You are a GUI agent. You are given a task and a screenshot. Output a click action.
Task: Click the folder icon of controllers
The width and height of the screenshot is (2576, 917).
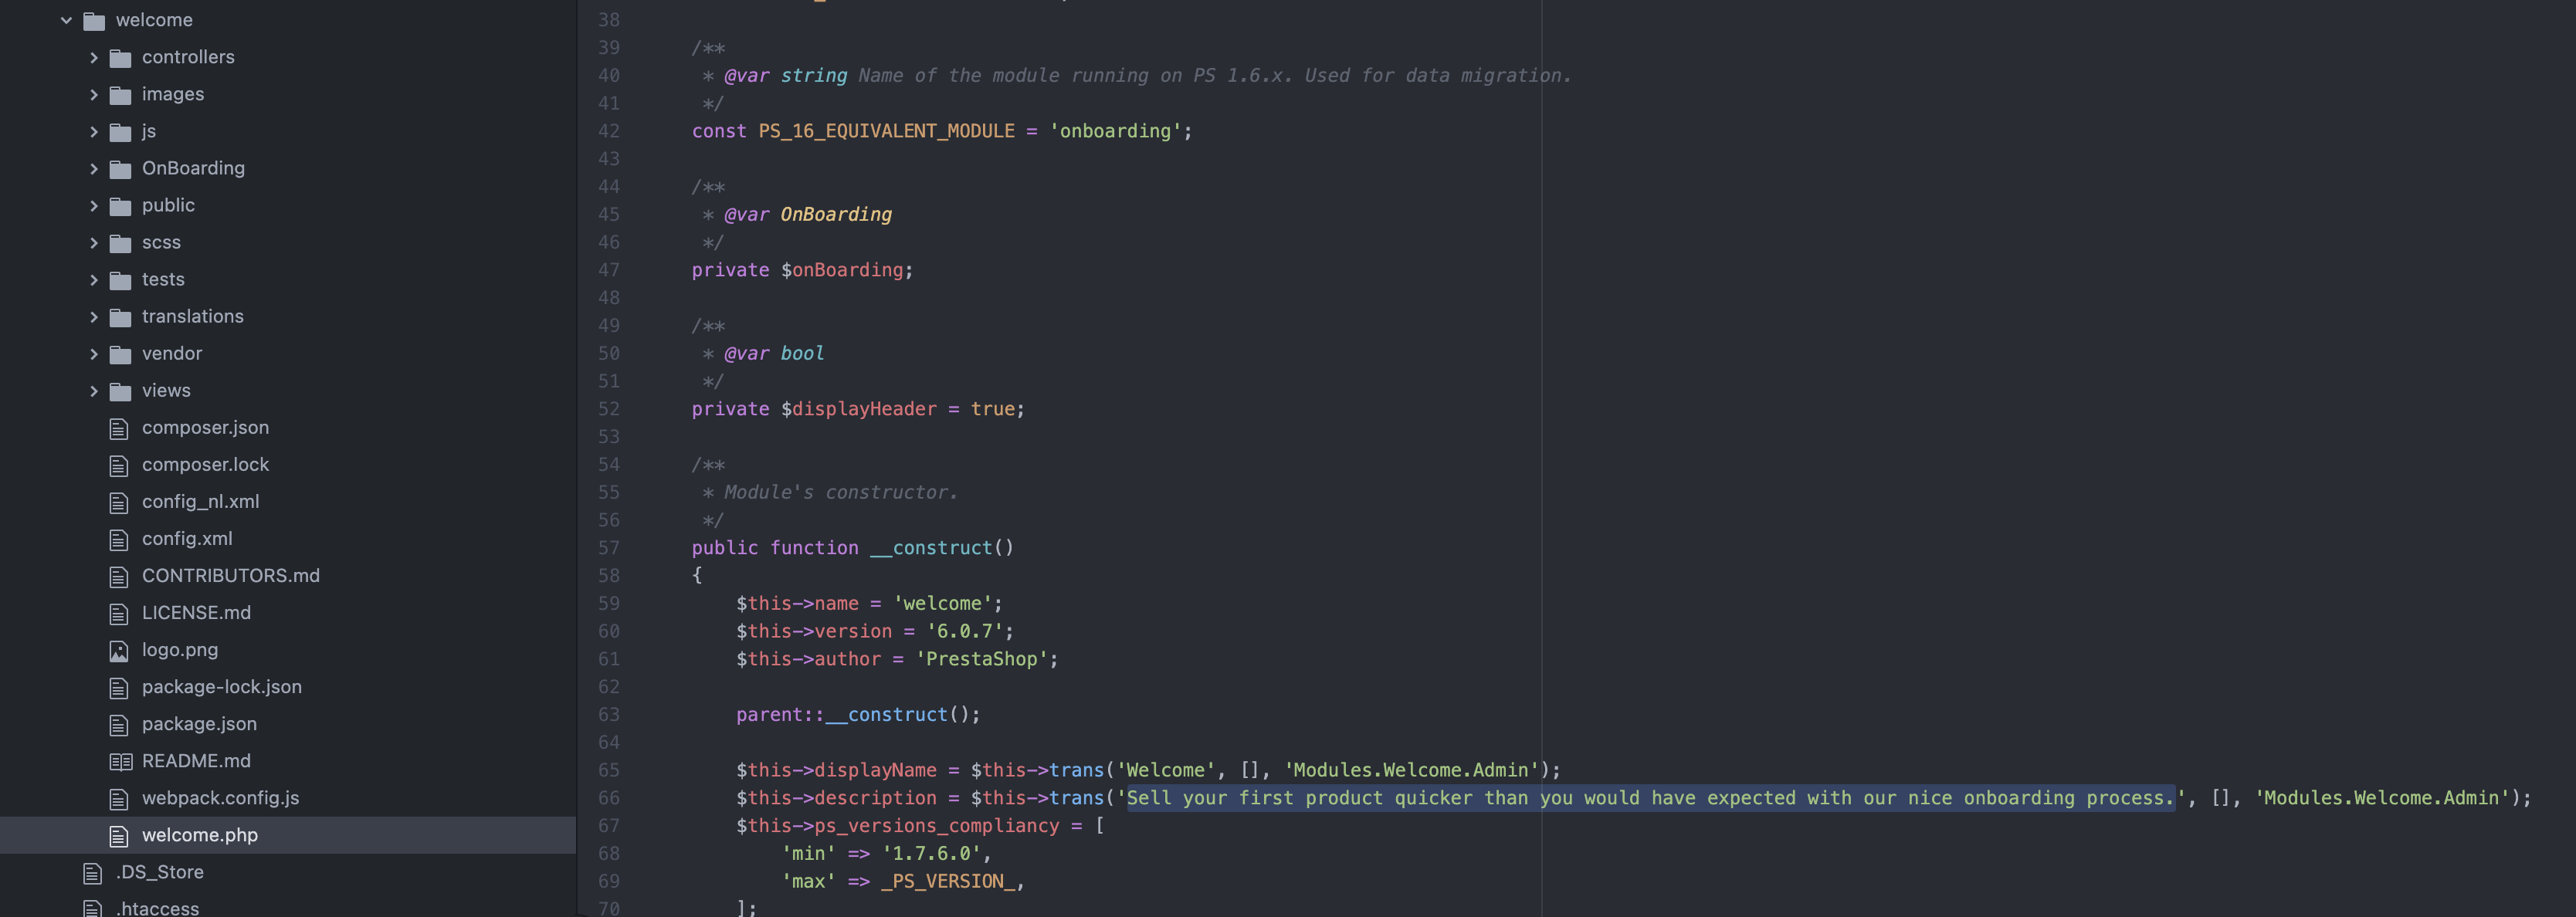[x=120, y=57]
